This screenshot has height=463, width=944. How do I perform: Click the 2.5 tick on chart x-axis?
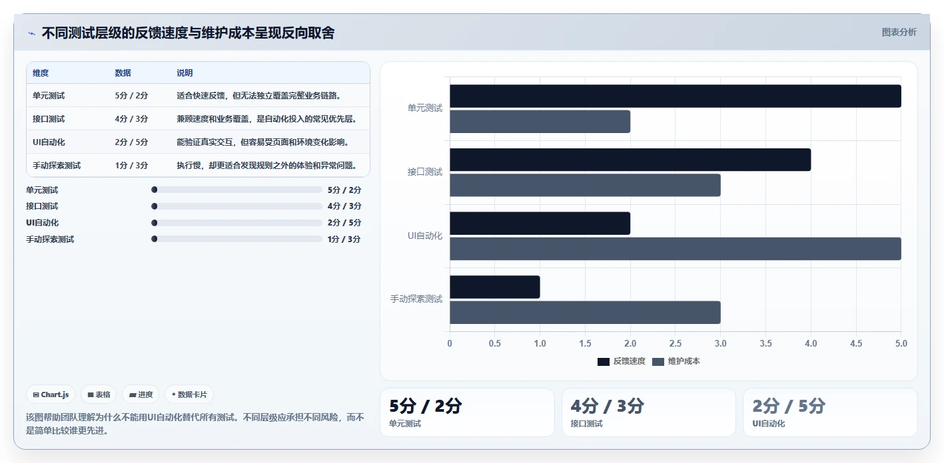pos(676,343)
